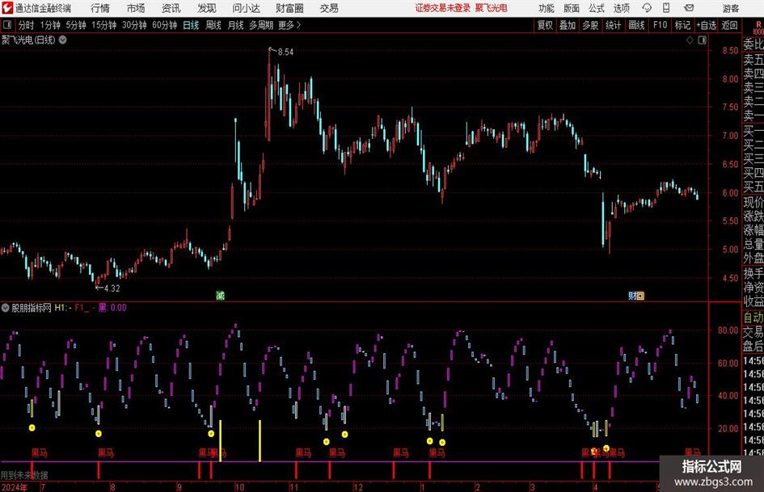Click the R 1000 icon at top right

[758, 27]
